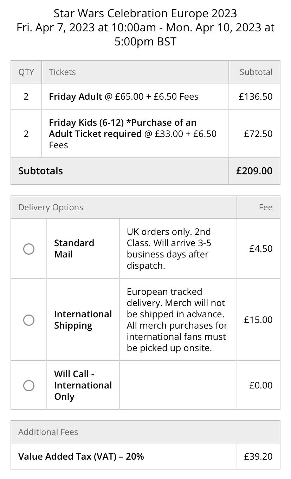Click the Friday Adult ticket row
The width and height of the screenshot is (291, 479).
click(145, 97)
